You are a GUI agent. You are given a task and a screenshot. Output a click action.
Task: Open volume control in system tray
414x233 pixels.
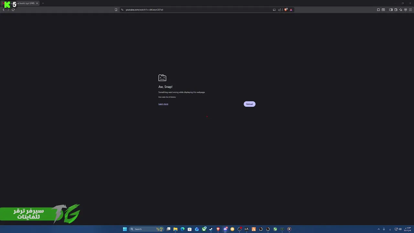tap(400, 229)
